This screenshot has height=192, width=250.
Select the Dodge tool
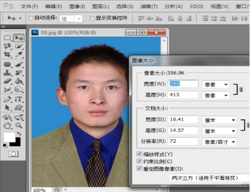click(x=19, y=89)
